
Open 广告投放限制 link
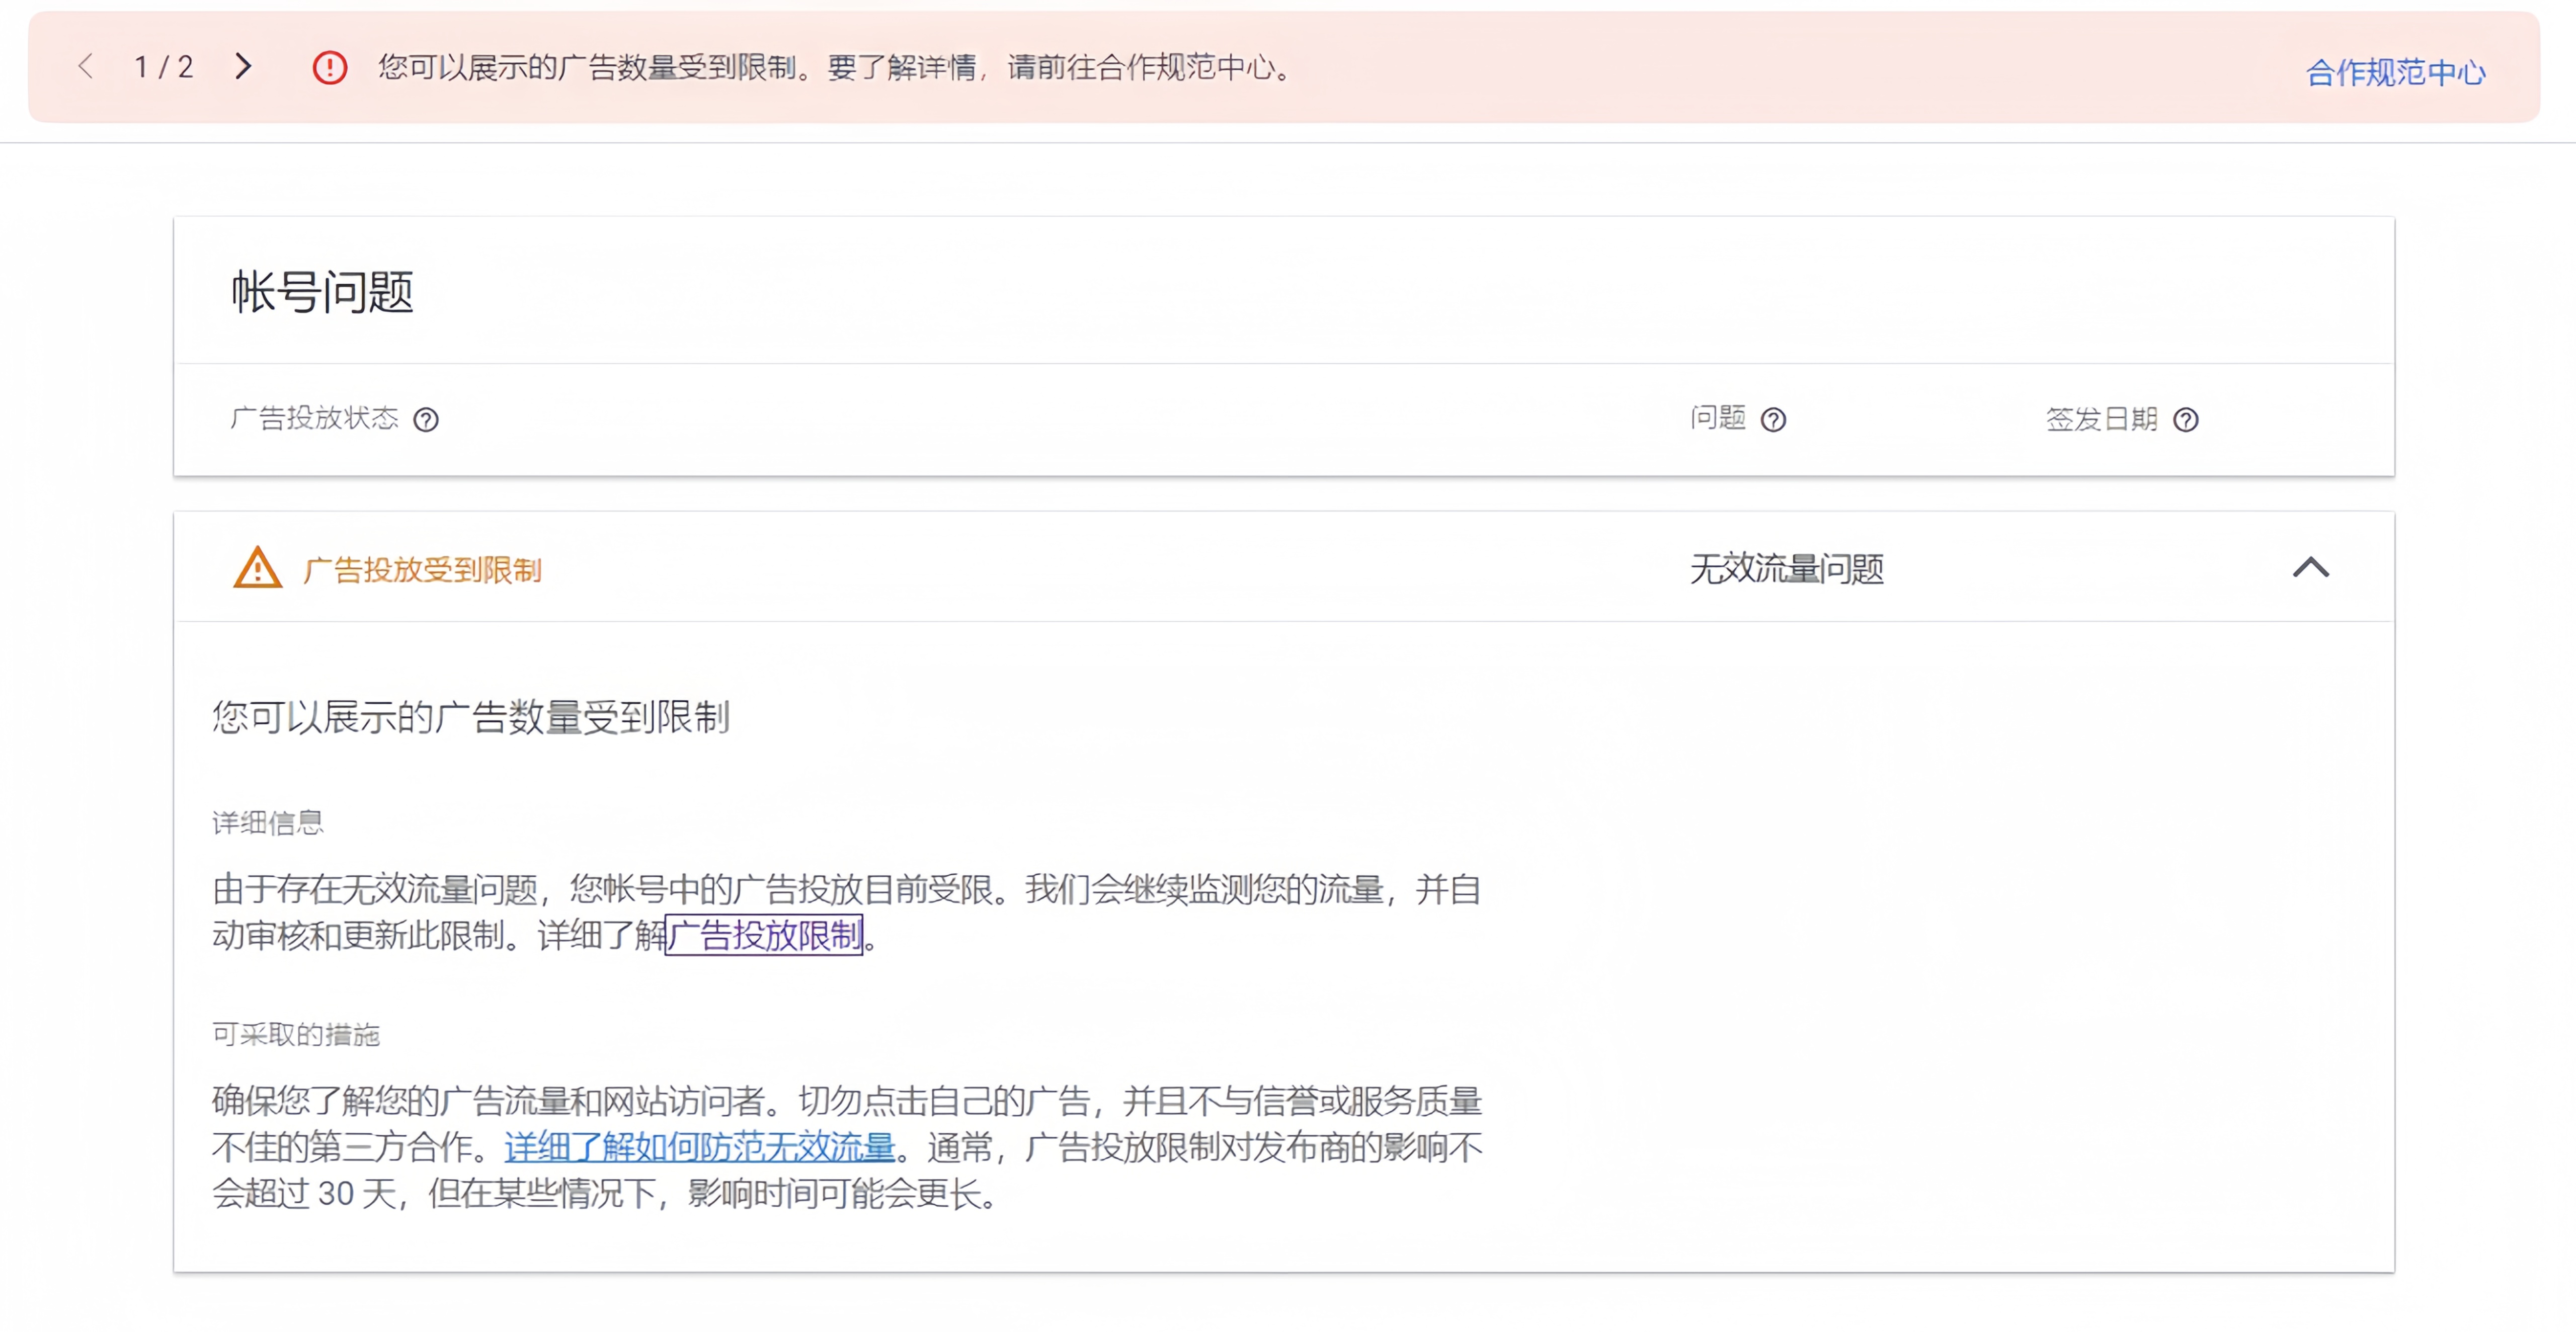(764, 936)
